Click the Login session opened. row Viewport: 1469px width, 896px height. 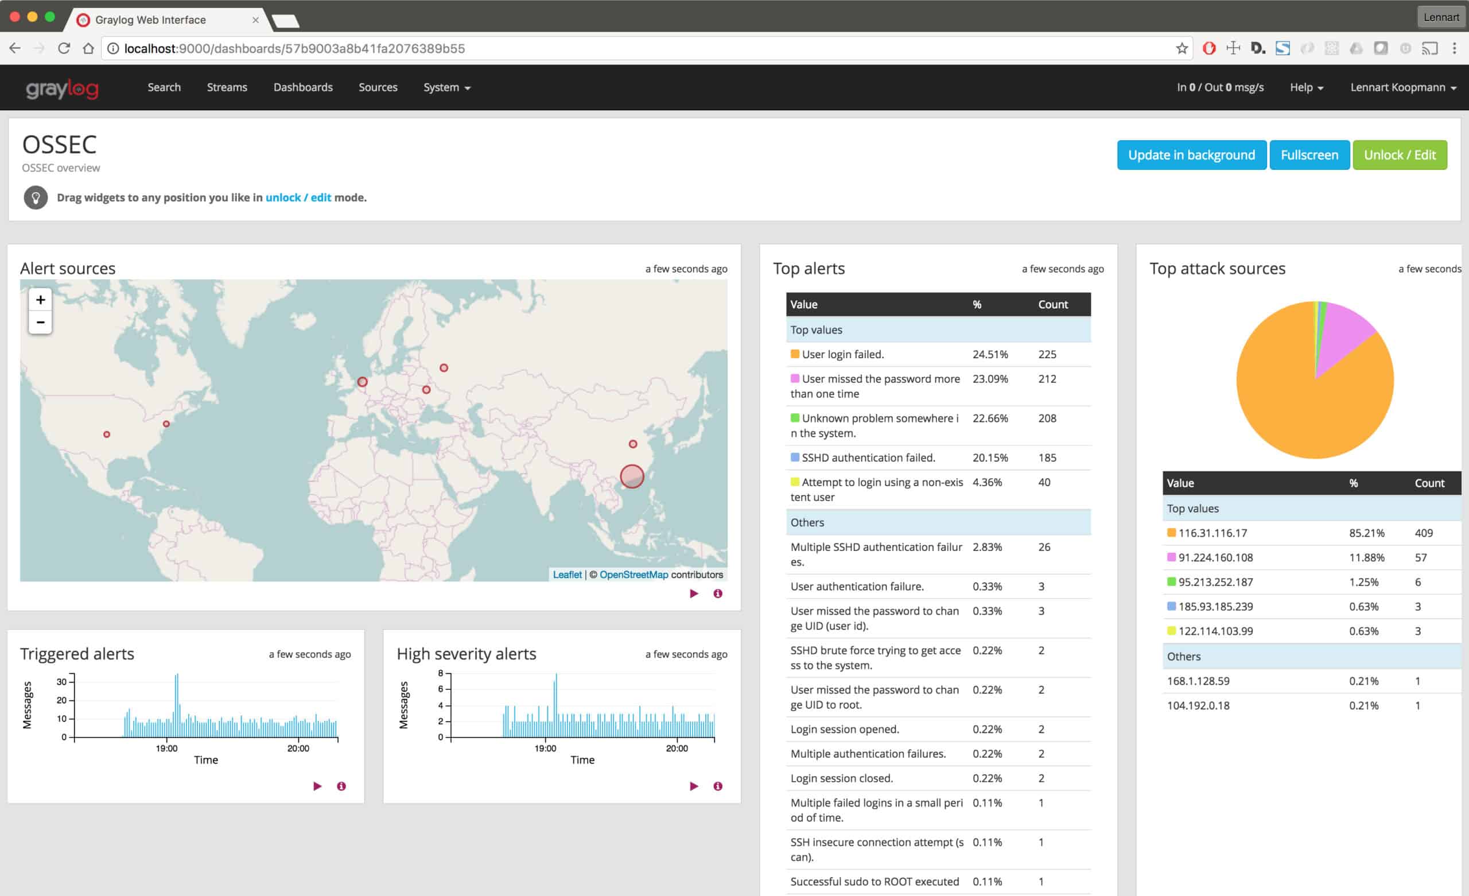pyautogui.click(x=938, y=729)
